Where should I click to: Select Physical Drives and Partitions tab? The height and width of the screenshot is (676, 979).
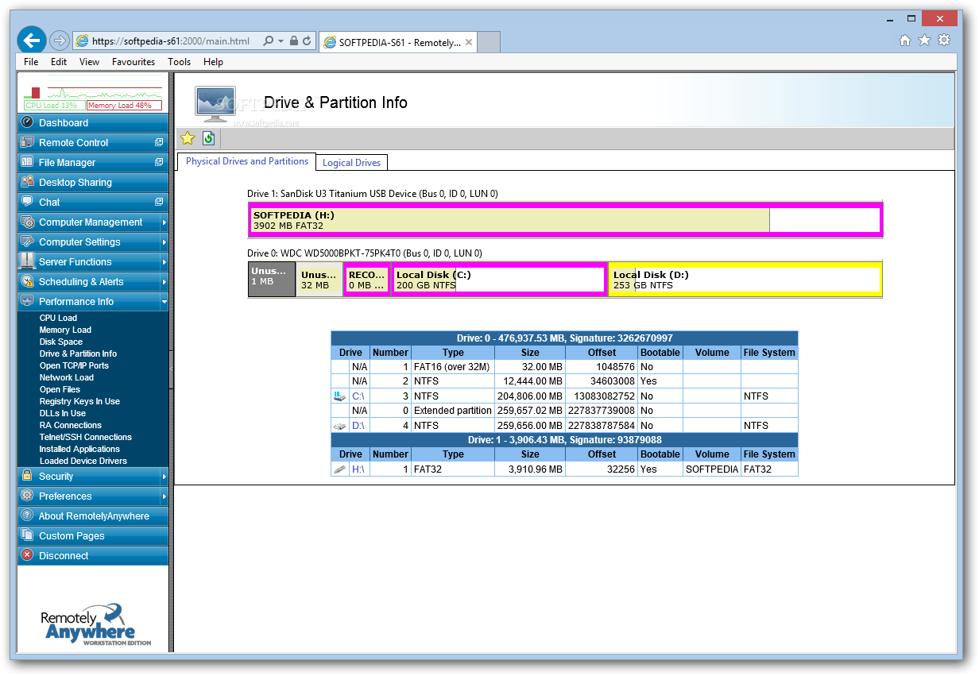tap(246, 161)
